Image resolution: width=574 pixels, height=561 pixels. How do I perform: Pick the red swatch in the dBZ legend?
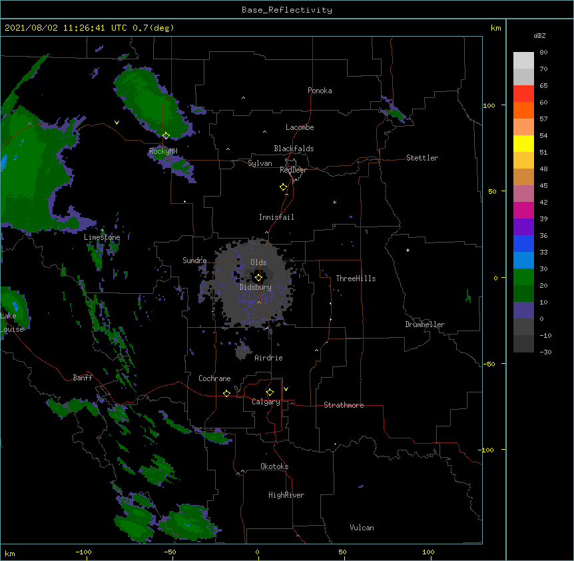point(523,93)
